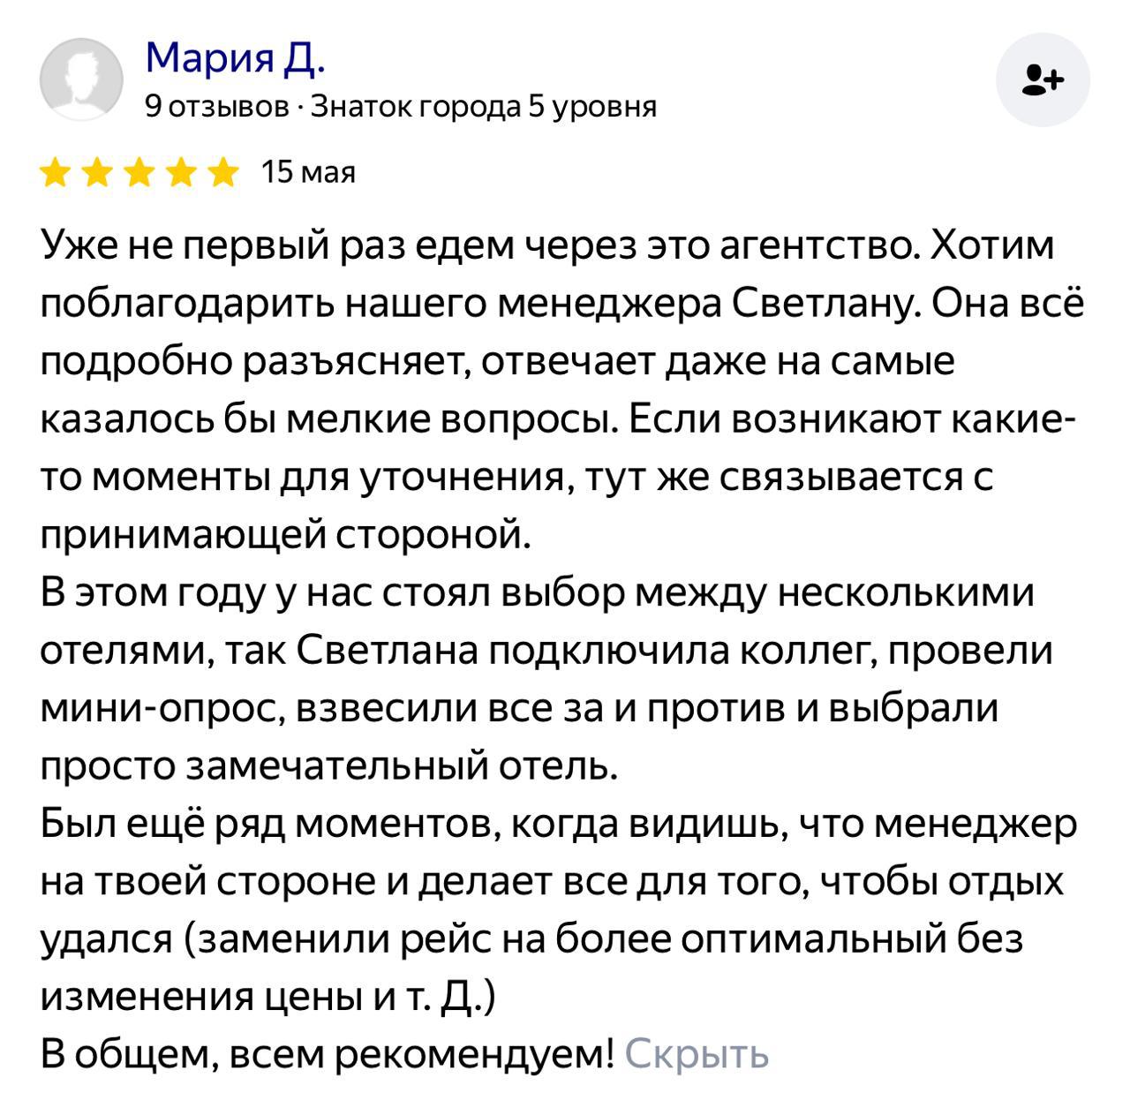The width and height of the screenshot is (1130, 1108).
Task: Open the reviewer name Мария Д.
Action: tap(236, 58)
